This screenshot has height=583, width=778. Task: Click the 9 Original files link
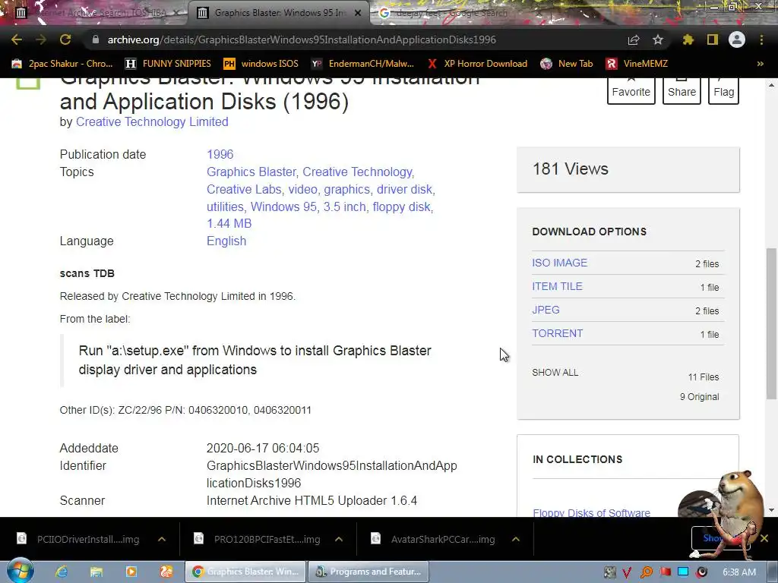699,396
